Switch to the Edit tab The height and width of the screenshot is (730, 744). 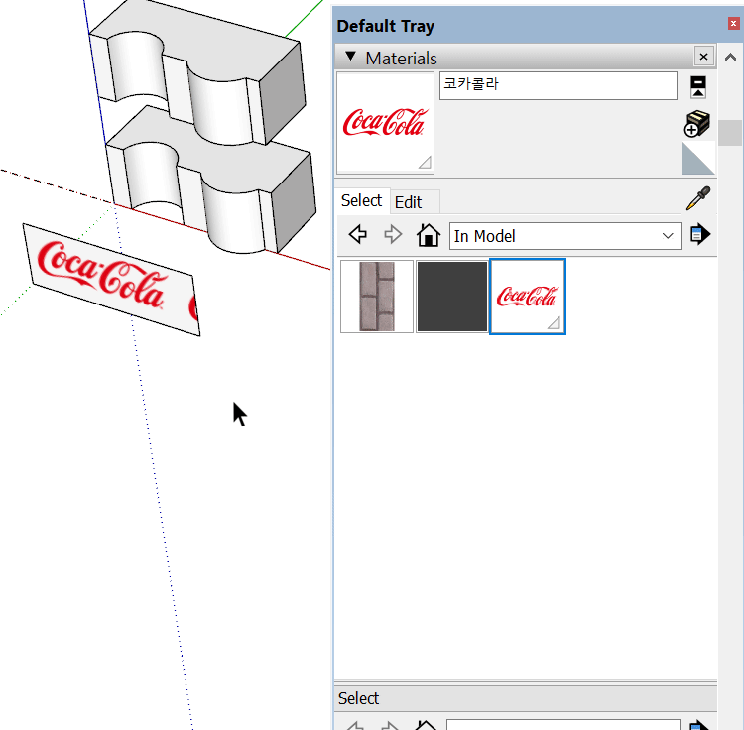point(409,202)
